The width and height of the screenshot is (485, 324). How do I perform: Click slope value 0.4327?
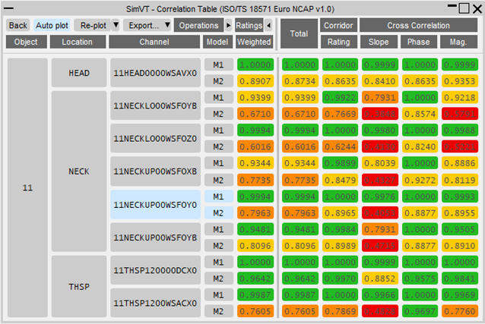click(380, 180)
